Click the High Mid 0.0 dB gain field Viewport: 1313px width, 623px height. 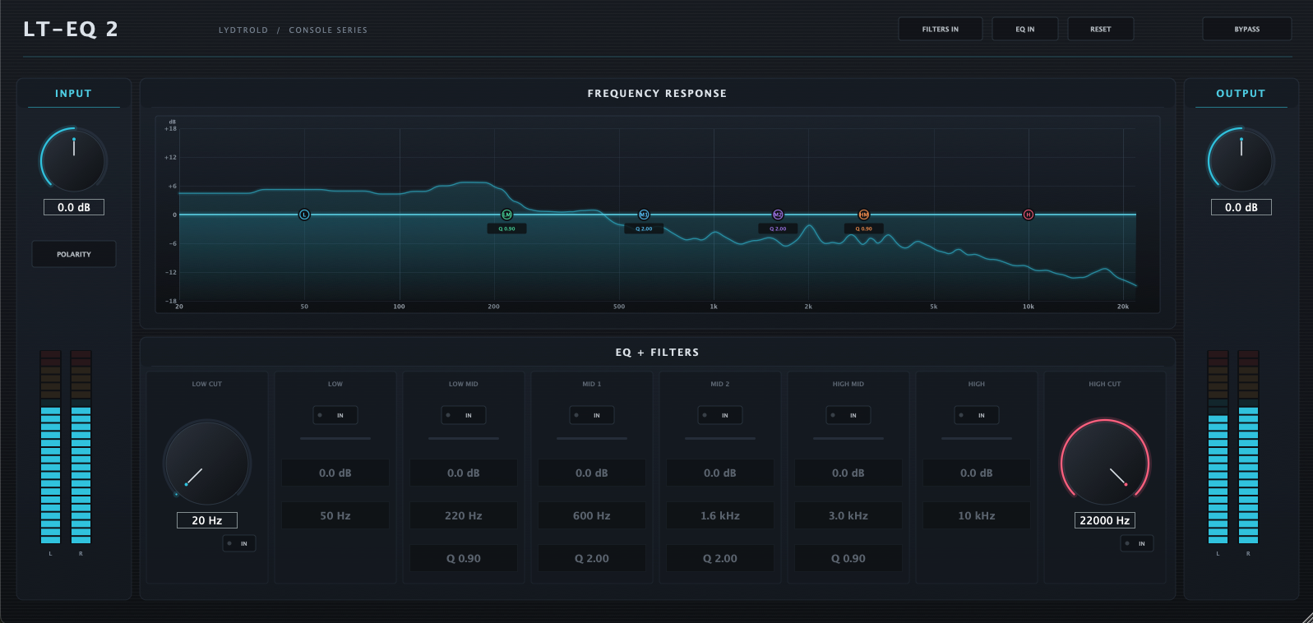click(848, 473)
